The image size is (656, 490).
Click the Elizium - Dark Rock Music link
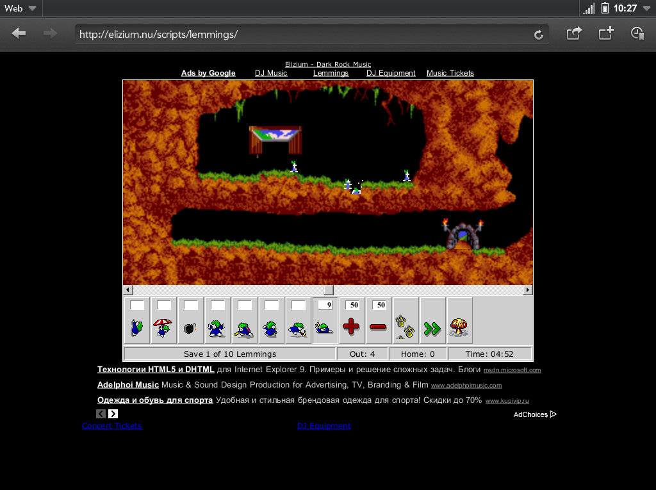pos(328,64)
